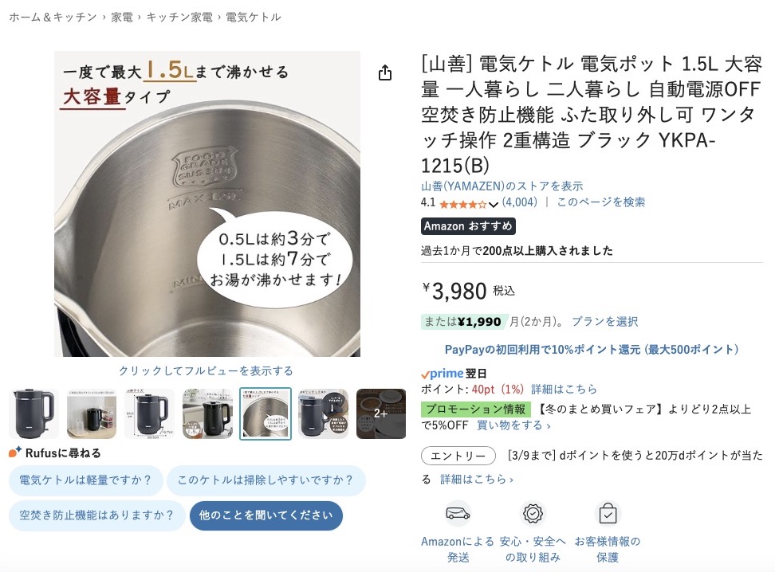This screenshot has height=572, width=775.
Task: Click 他のことを聞いてください button
Action: pyautogui.click(x=266, y=515)
